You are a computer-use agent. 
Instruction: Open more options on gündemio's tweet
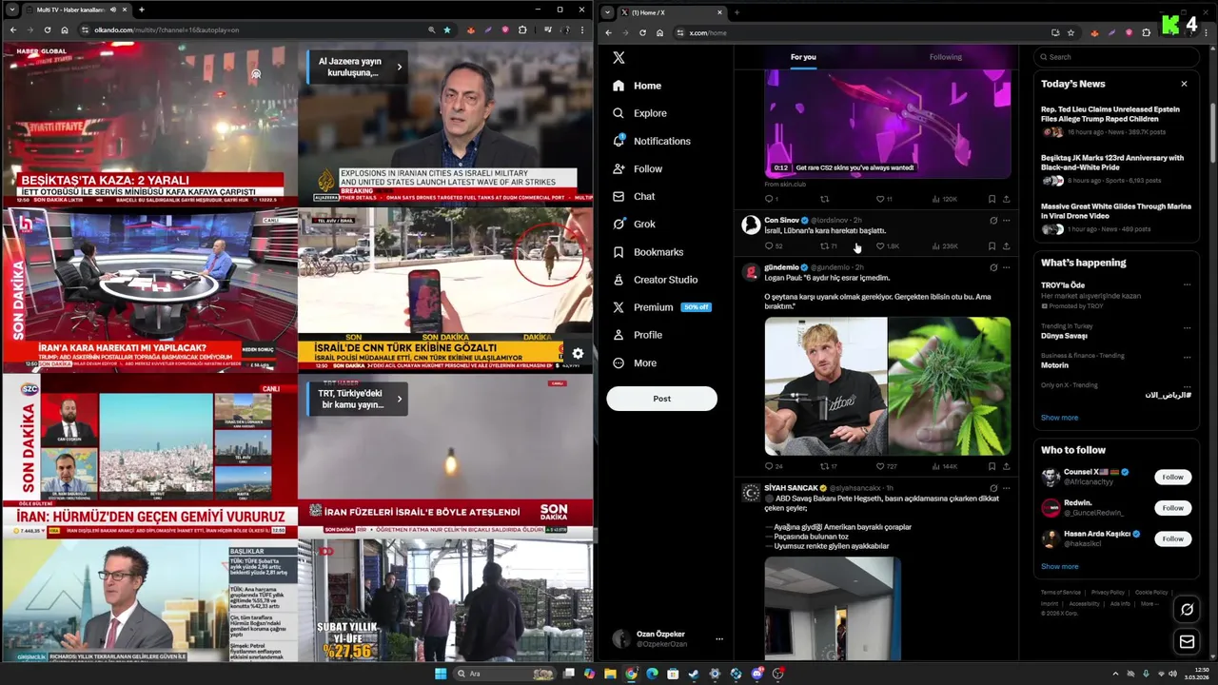tap(1006, 267)
